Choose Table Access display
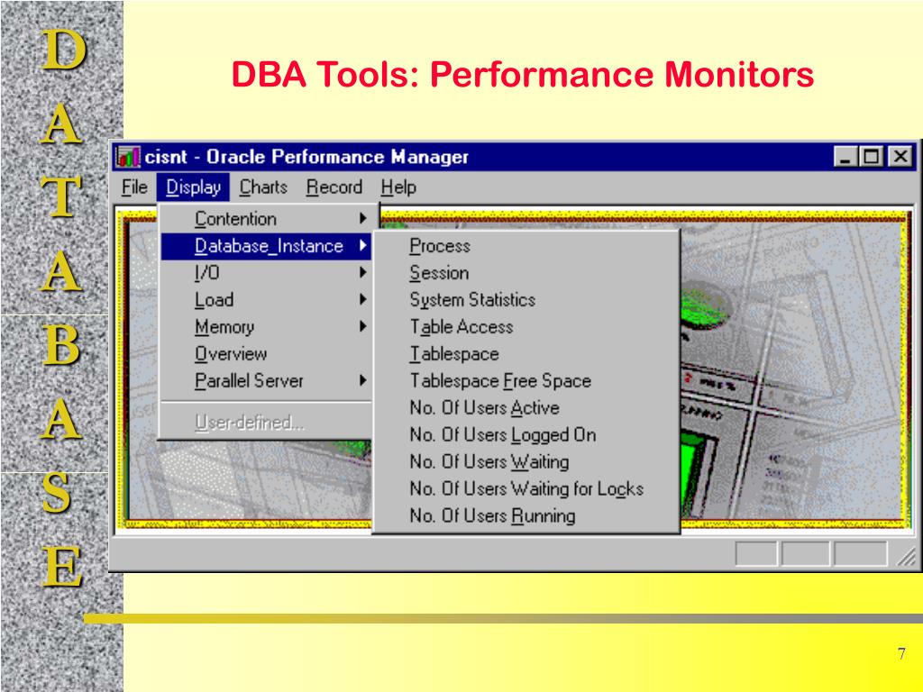 (x=526, y=326)
